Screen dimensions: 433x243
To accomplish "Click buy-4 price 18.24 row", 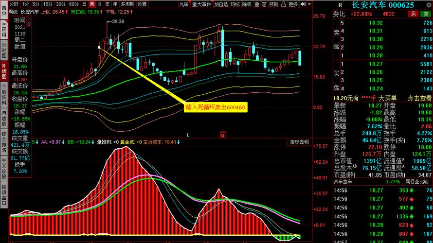I will coord(383,89).
